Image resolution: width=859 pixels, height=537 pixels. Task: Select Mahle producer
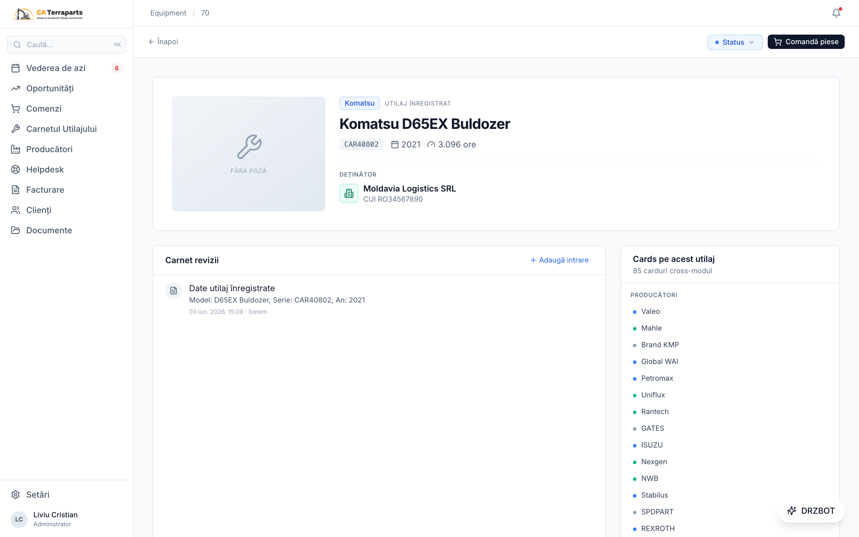tap(651, 328)
